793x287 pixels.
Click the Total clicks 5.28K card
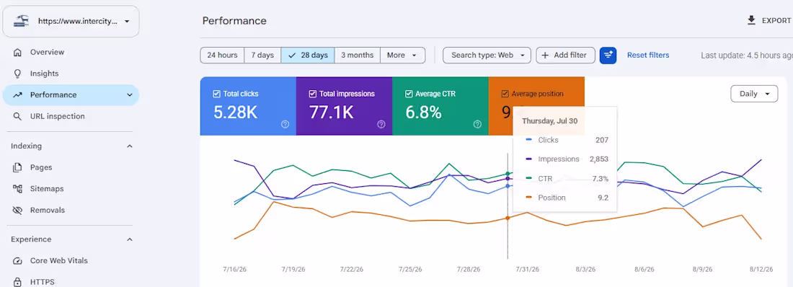248,106
